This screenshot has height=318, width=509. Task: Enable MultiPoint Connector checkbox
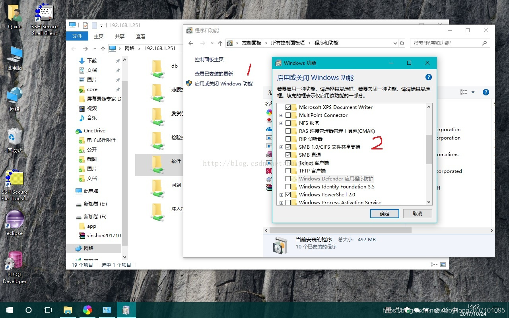(x=288, y=115)
